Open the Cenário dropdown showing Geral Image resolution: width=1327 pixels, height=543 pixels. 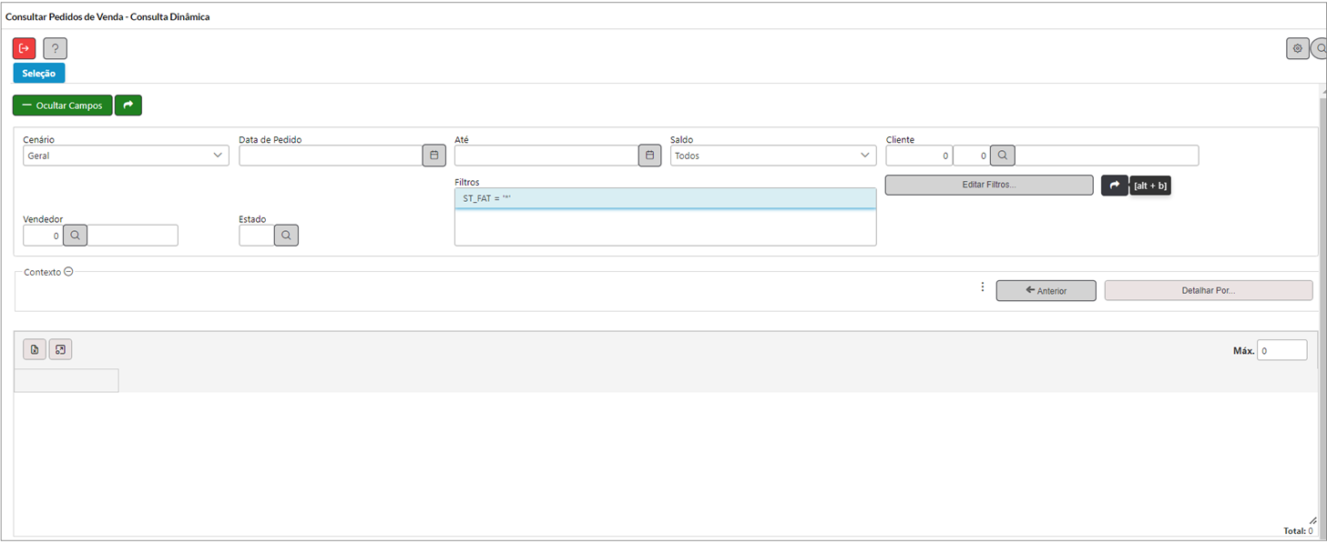pyautogui.click(x=126, y=156)
